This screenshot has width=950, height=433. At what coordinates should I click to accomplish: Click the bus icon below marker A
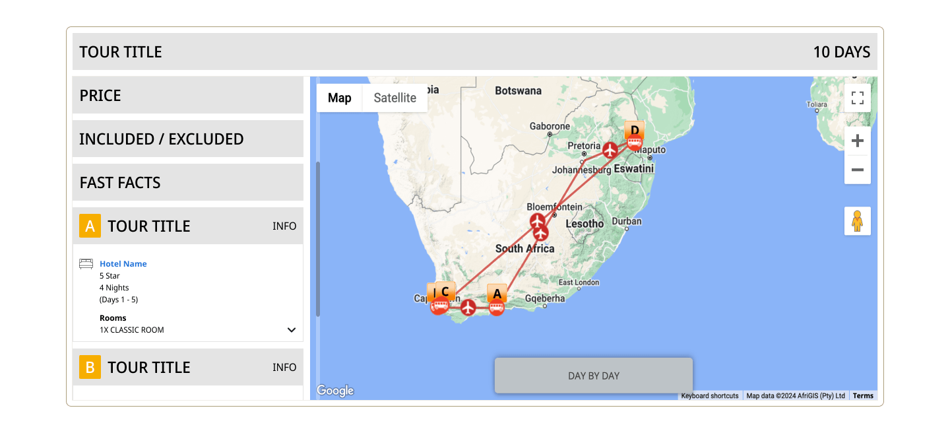click(x=497, y=308)
